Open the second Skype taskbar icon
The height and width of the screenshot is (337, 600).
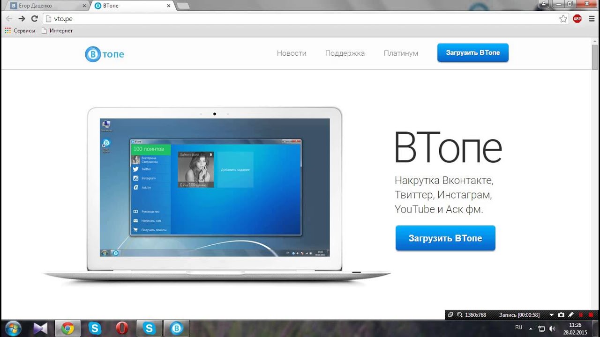click(x=149, y=328)
